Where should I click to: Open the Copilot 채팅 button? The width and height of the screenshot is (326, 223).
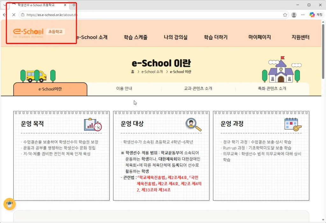coord(316,15)
